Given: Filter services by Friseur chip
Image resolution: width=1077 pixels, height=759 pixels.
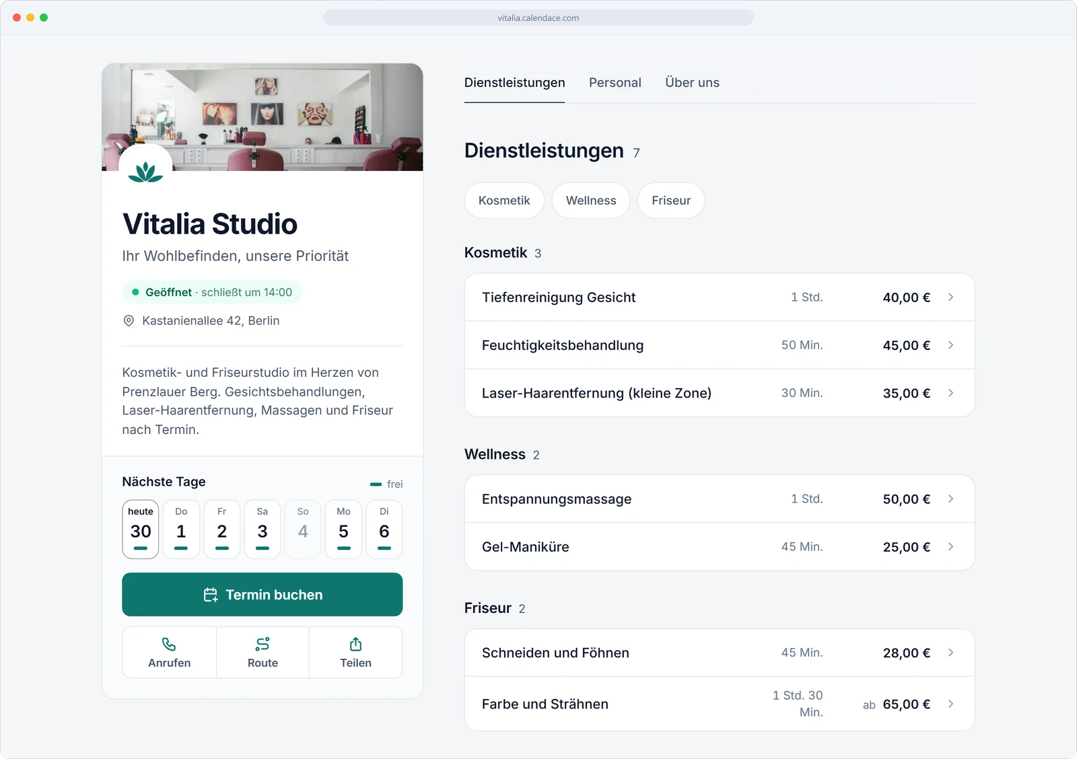Looking at the screenshot, I should pyautogui.click(x=671, y=201).
